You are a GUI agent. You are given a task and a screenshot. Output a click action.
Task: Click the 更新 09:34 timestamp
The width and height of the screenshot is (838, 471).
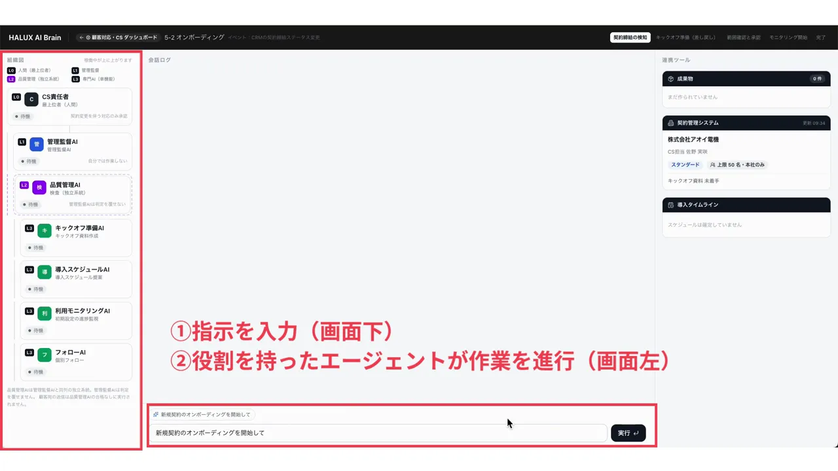point(814,123)
